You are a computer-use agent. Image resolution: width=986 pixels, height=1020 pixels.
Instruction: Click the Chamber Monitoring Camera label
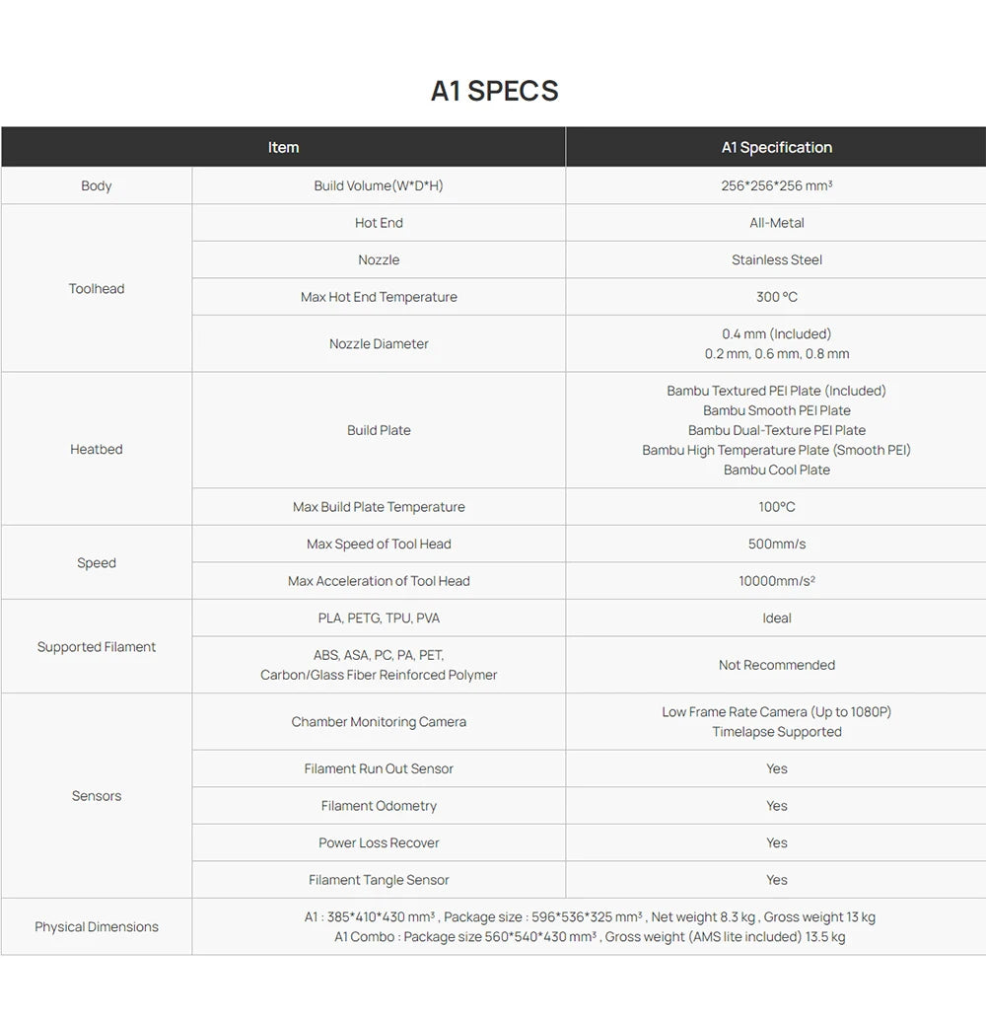click(379, 721)
